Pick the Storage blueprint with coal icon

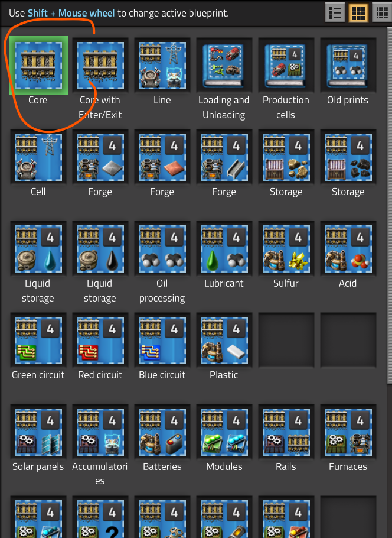coord(348,157)
